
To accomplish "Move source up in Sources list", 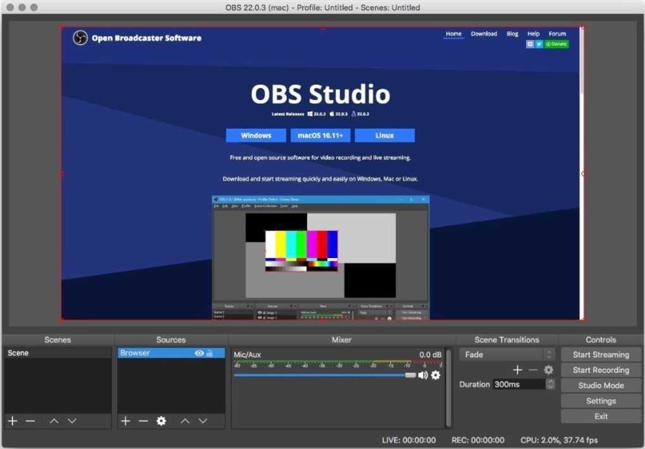I will (x=185, y=421).
